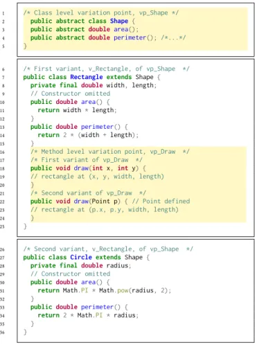Viewport: 257px width, 345px height.
Task: Click the Rectangle class name on line 7
Action: (87, 77)
